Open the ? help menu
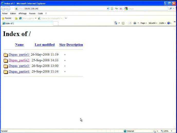The height and width of the screenshot is (133, 177). (46, 13)
